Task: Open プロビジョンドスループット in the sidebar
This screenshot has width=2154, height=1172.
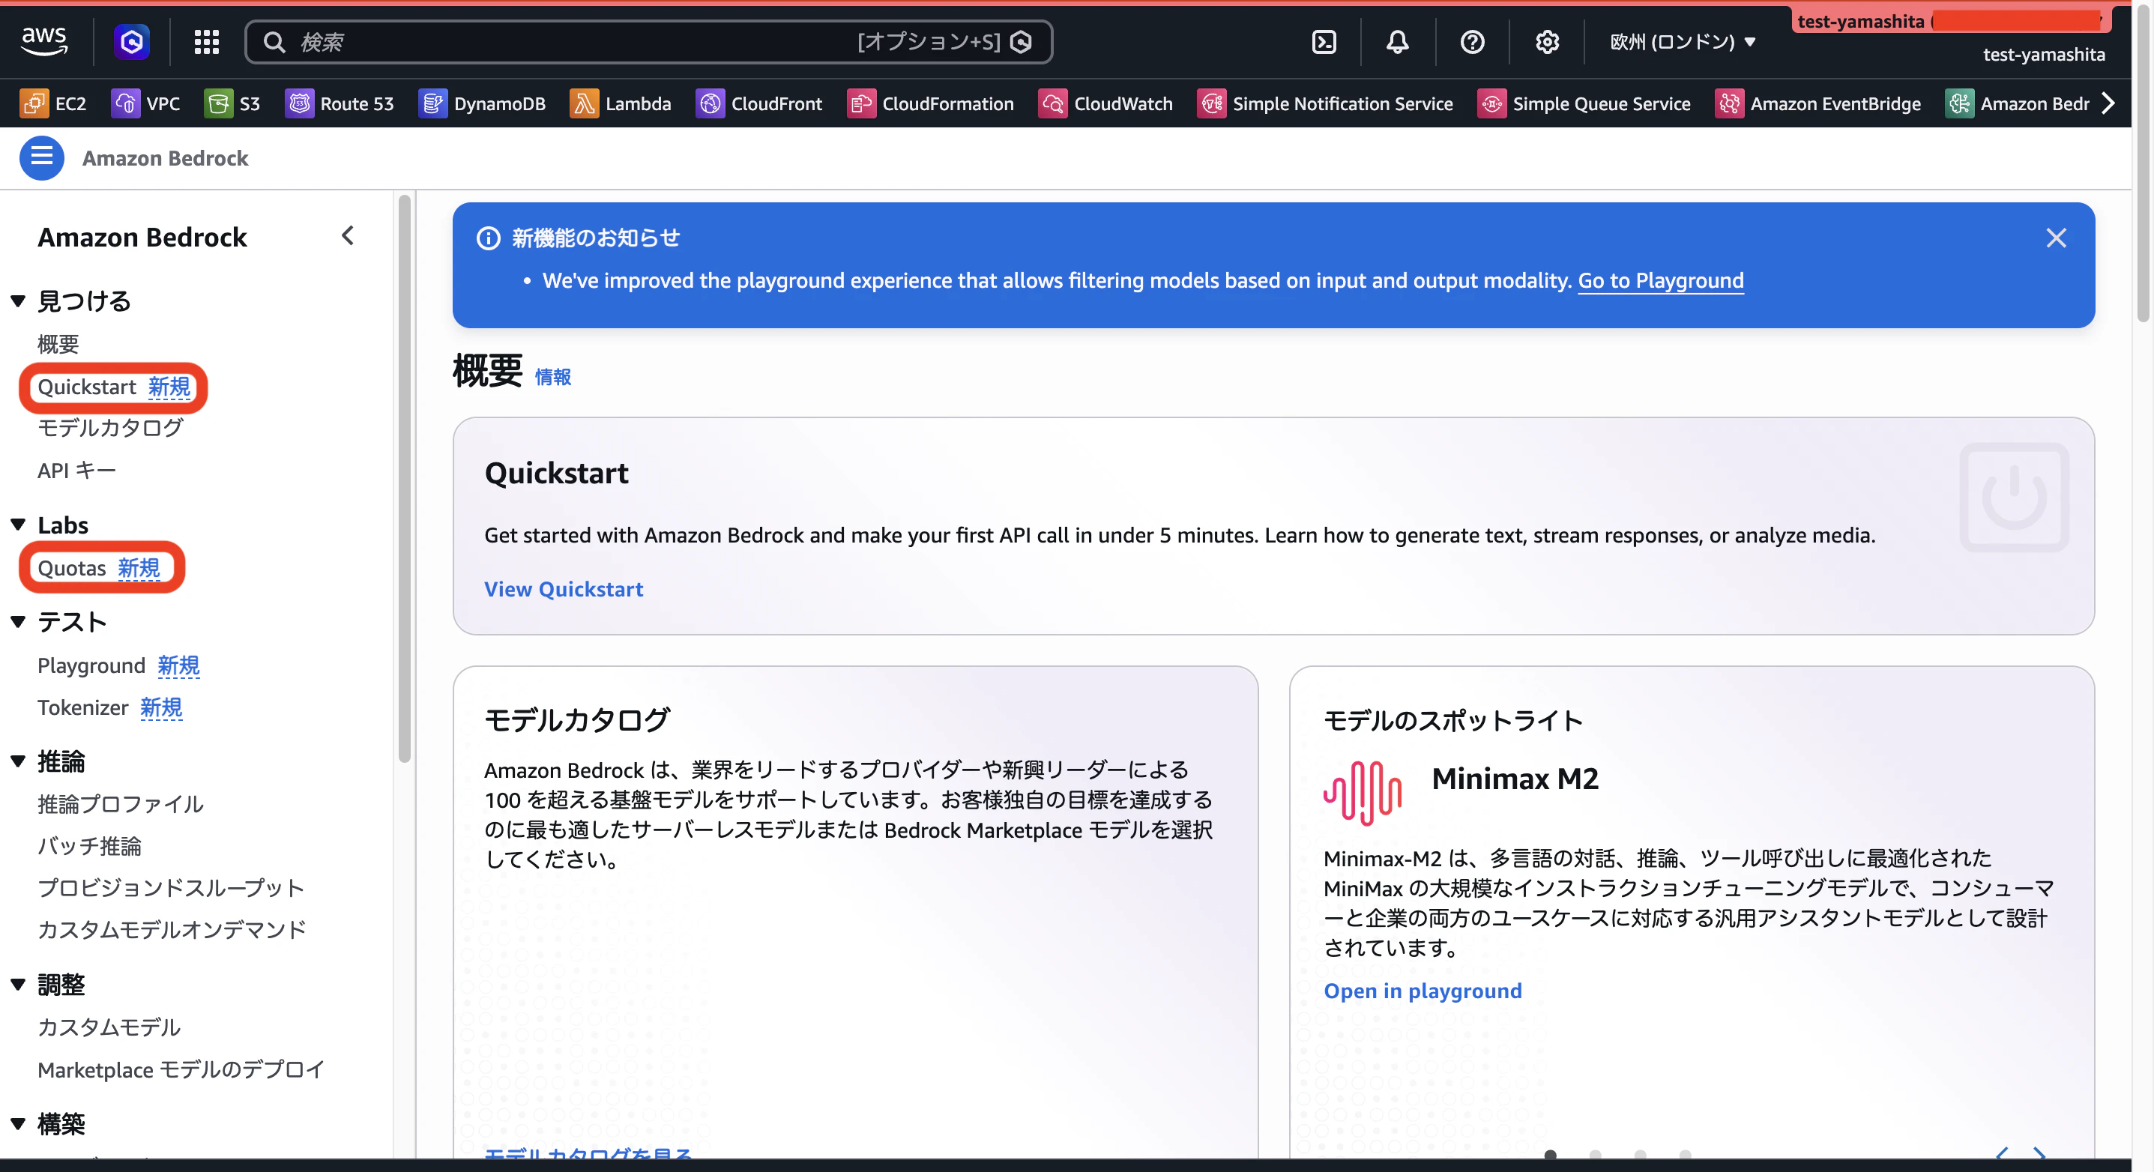Action: point(171,888)
